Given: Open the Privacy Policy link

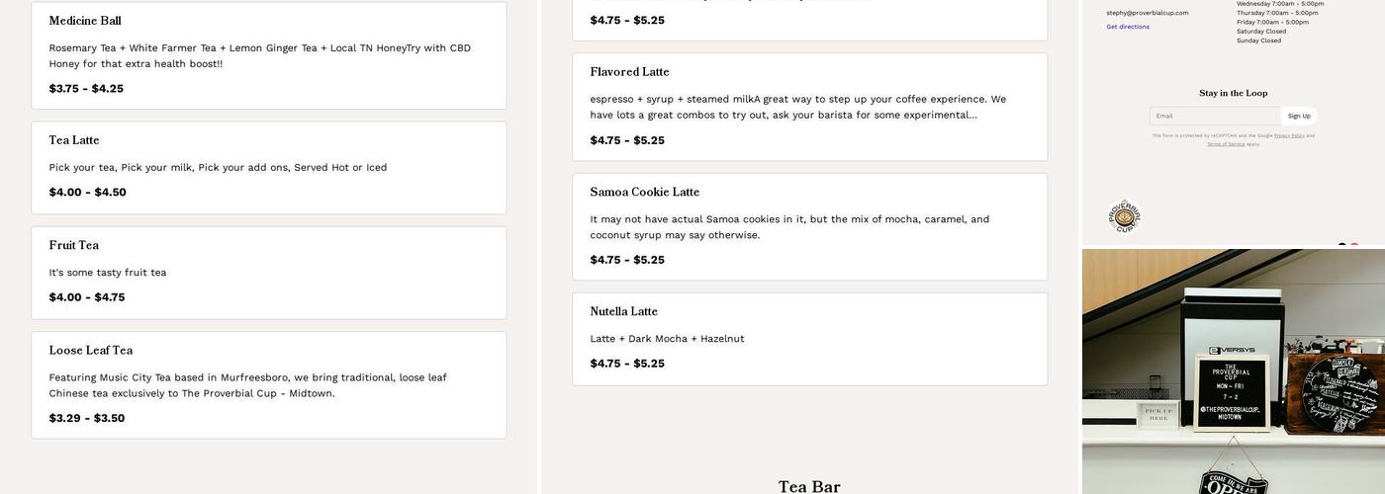Looking at the screenshot, I should [x=1289, y=135].
